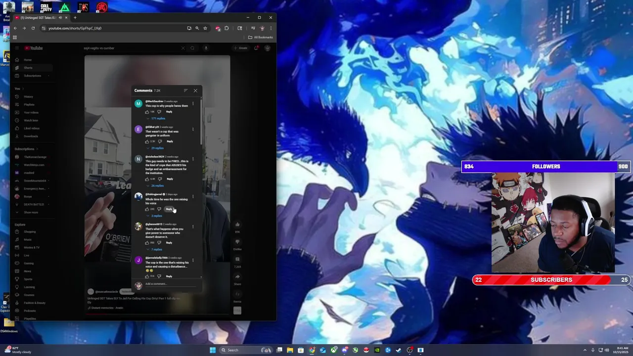The image size is (633, 356).
Task: Open the YouTube guide hamburger menu
Action: pos(17,48)
